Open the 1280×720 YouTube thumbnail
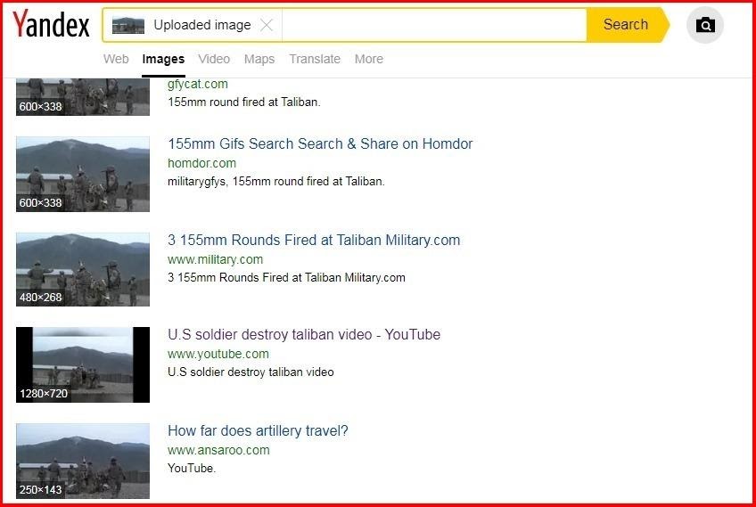This screenshot has height=507, width=756. tap(83, 364)
